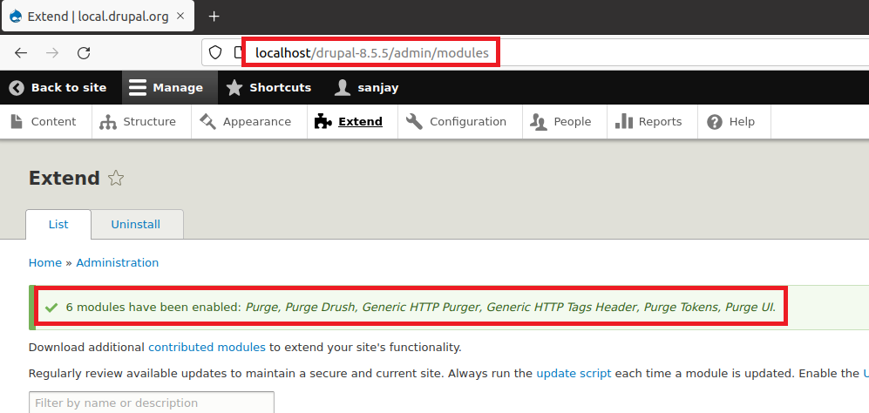
Task: Click the browser back arrow
Action: [21, 53]
